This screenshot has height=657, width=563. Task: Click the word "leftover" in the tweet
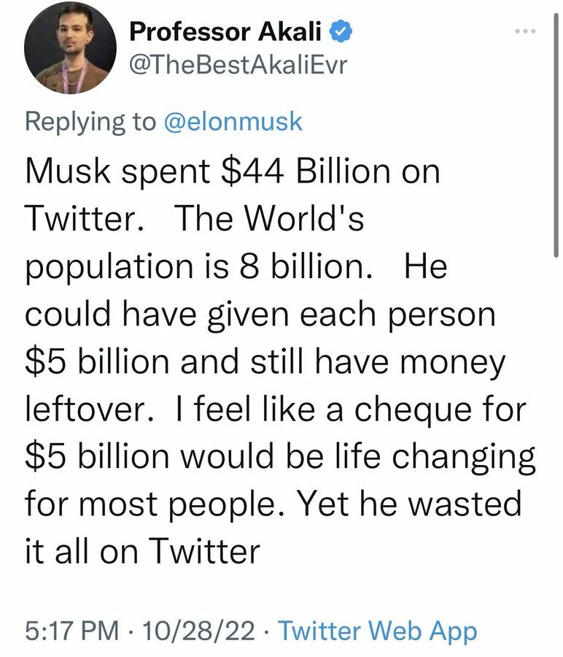pyautogui.click(x=85, y=411)
